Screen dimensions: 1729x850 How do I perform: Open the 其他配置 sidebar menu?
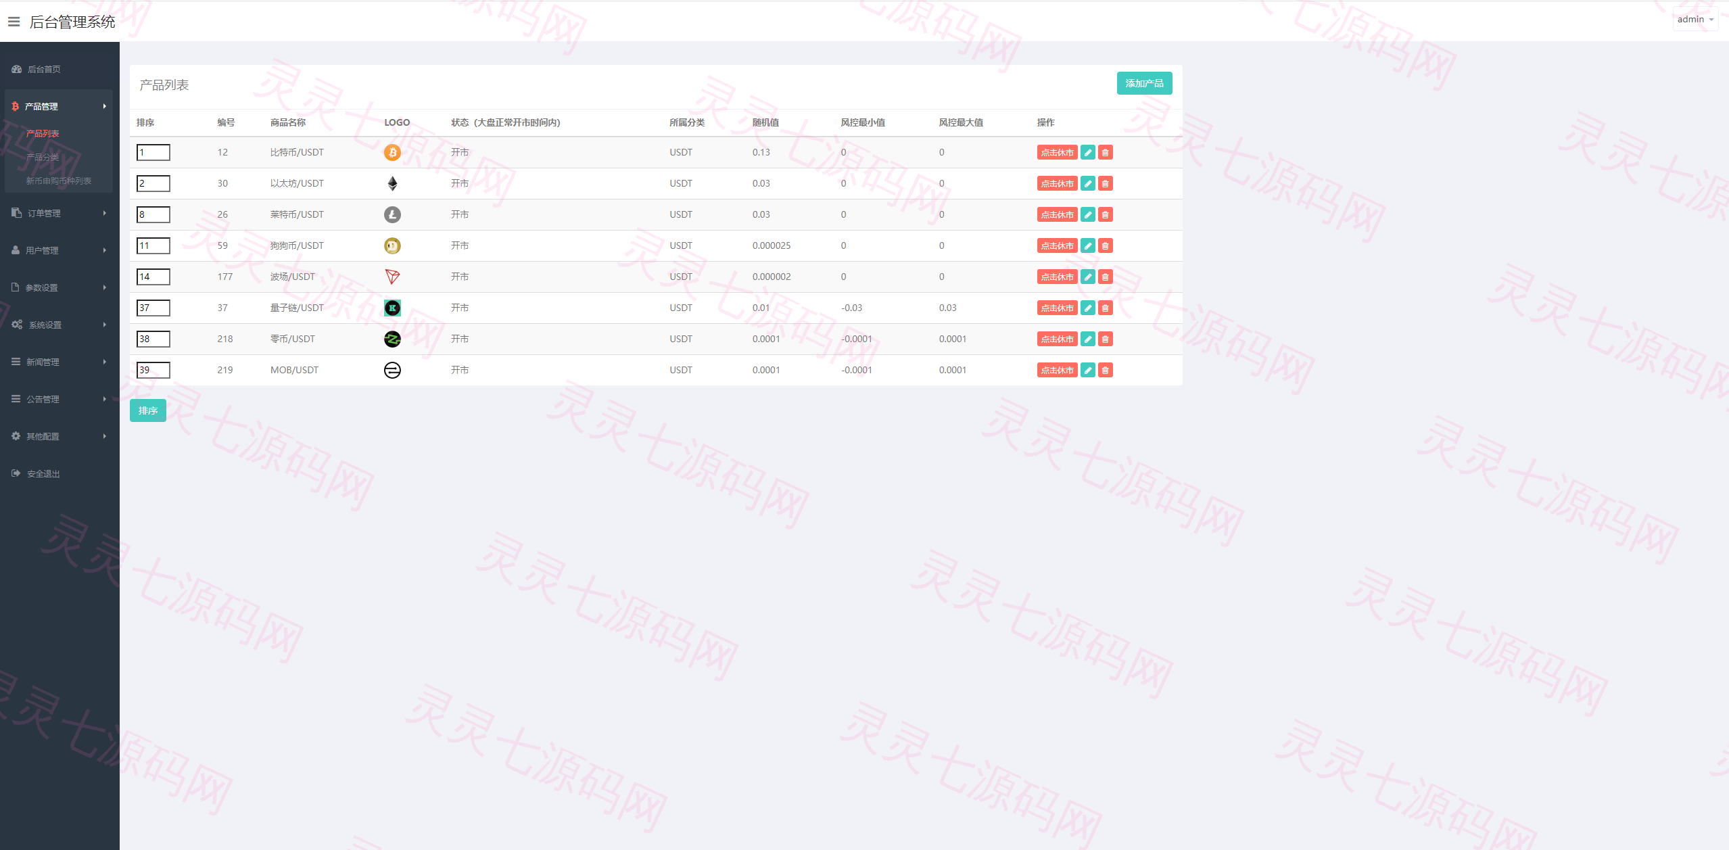pos(60,436)
